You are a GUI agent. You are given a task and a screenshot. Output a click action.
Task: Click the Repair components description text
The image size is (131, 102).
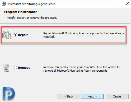(84, 35)
